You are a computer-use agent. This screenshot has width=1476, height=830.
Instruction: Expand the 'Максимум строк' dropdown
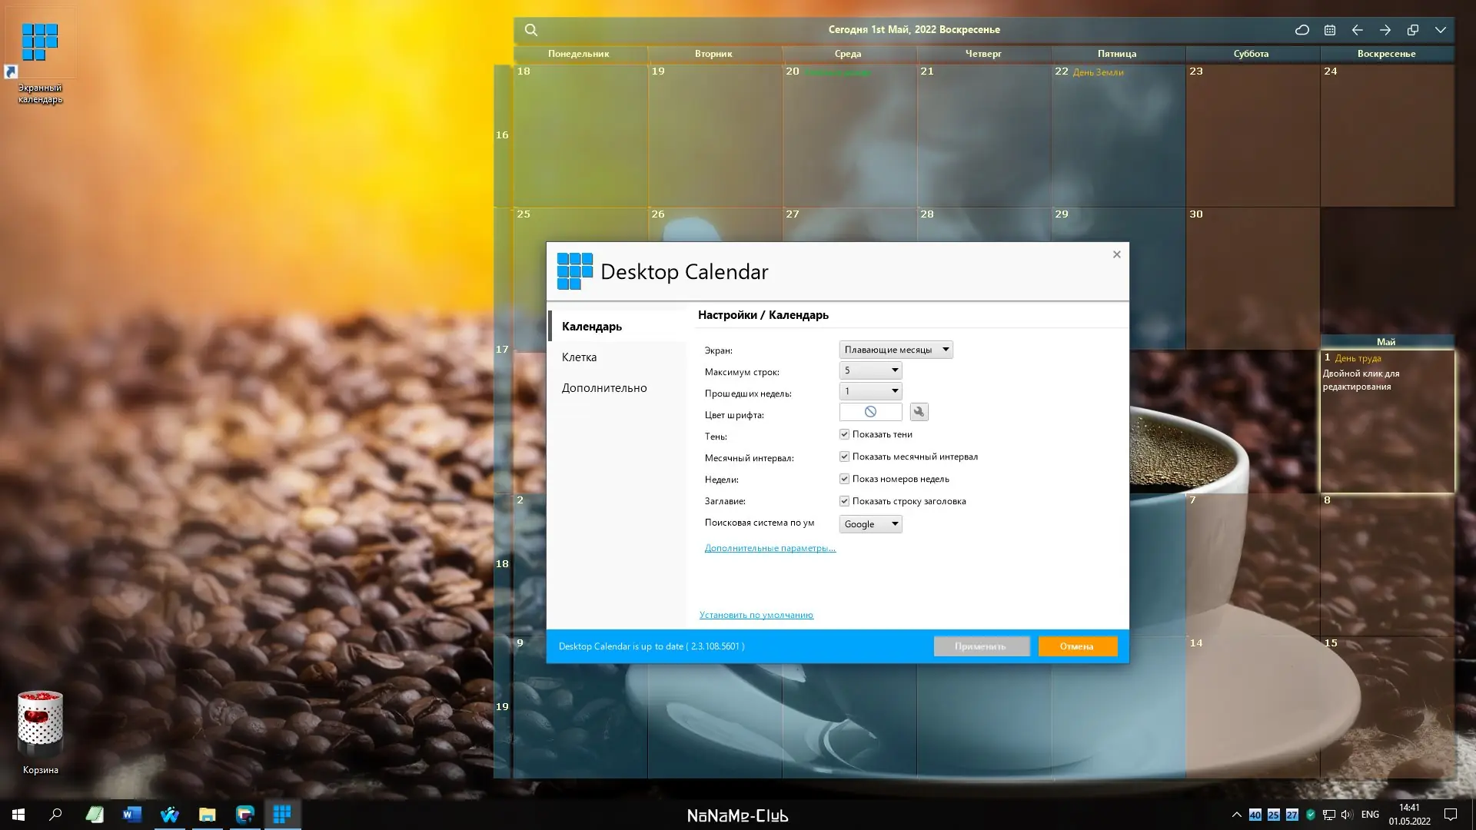(x=870, y=370)
